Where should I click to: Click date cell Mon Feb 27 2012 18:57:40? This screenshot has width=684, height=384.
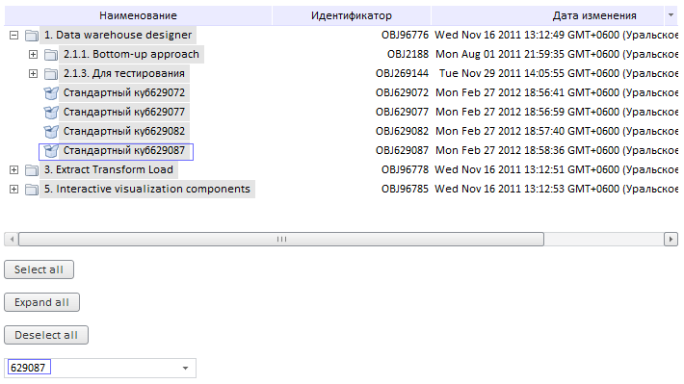click(x=557, y=131)
